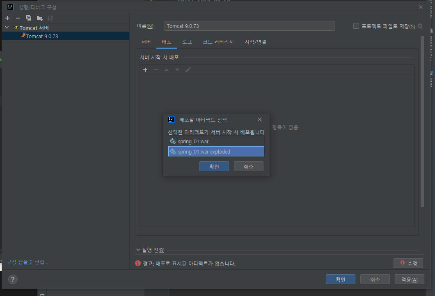The width and height of the screenshot is (435, 296).
Task: Remove the selected configuration
Action: (x=18, y=18)
